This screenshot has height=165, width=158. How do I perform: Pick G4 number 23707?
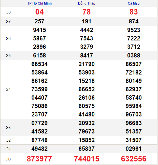[x=39, y=114]
